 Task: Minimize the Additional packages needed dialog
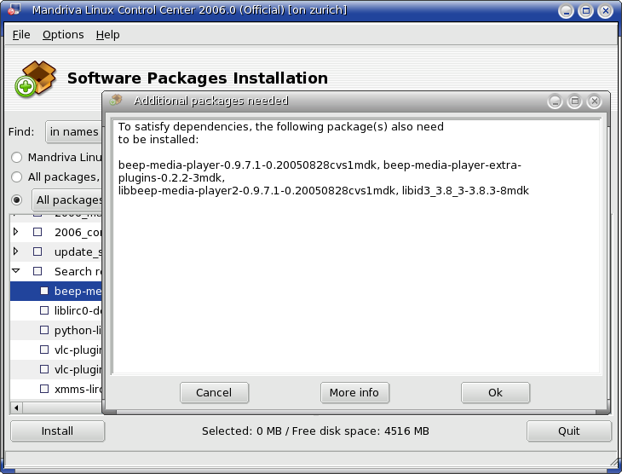[555, 101]
